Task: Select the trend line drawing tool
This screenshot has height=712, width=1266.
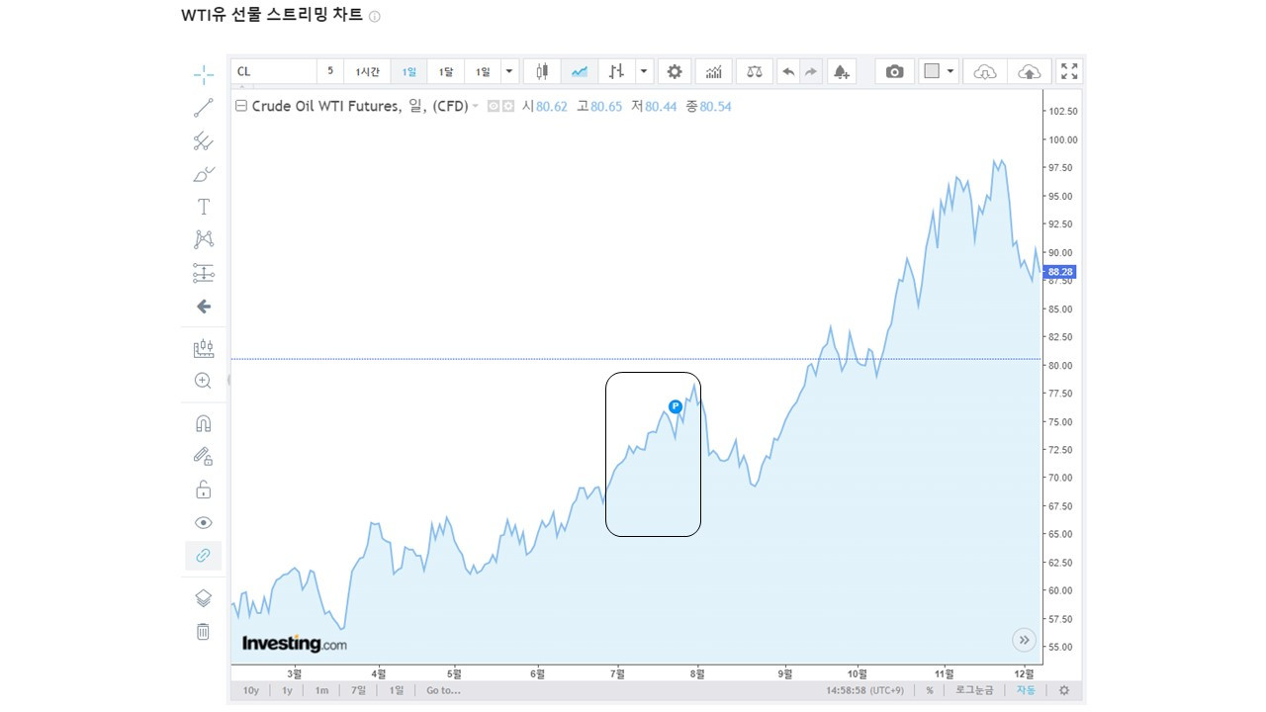Action: pos(203,108)
